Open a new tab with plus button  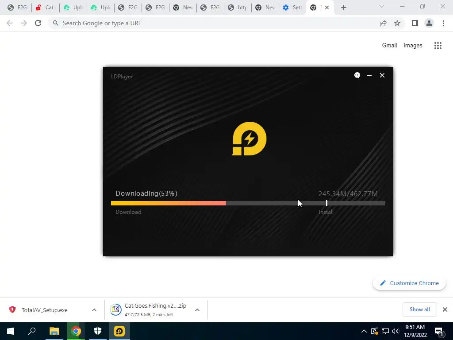pos(343,8)
